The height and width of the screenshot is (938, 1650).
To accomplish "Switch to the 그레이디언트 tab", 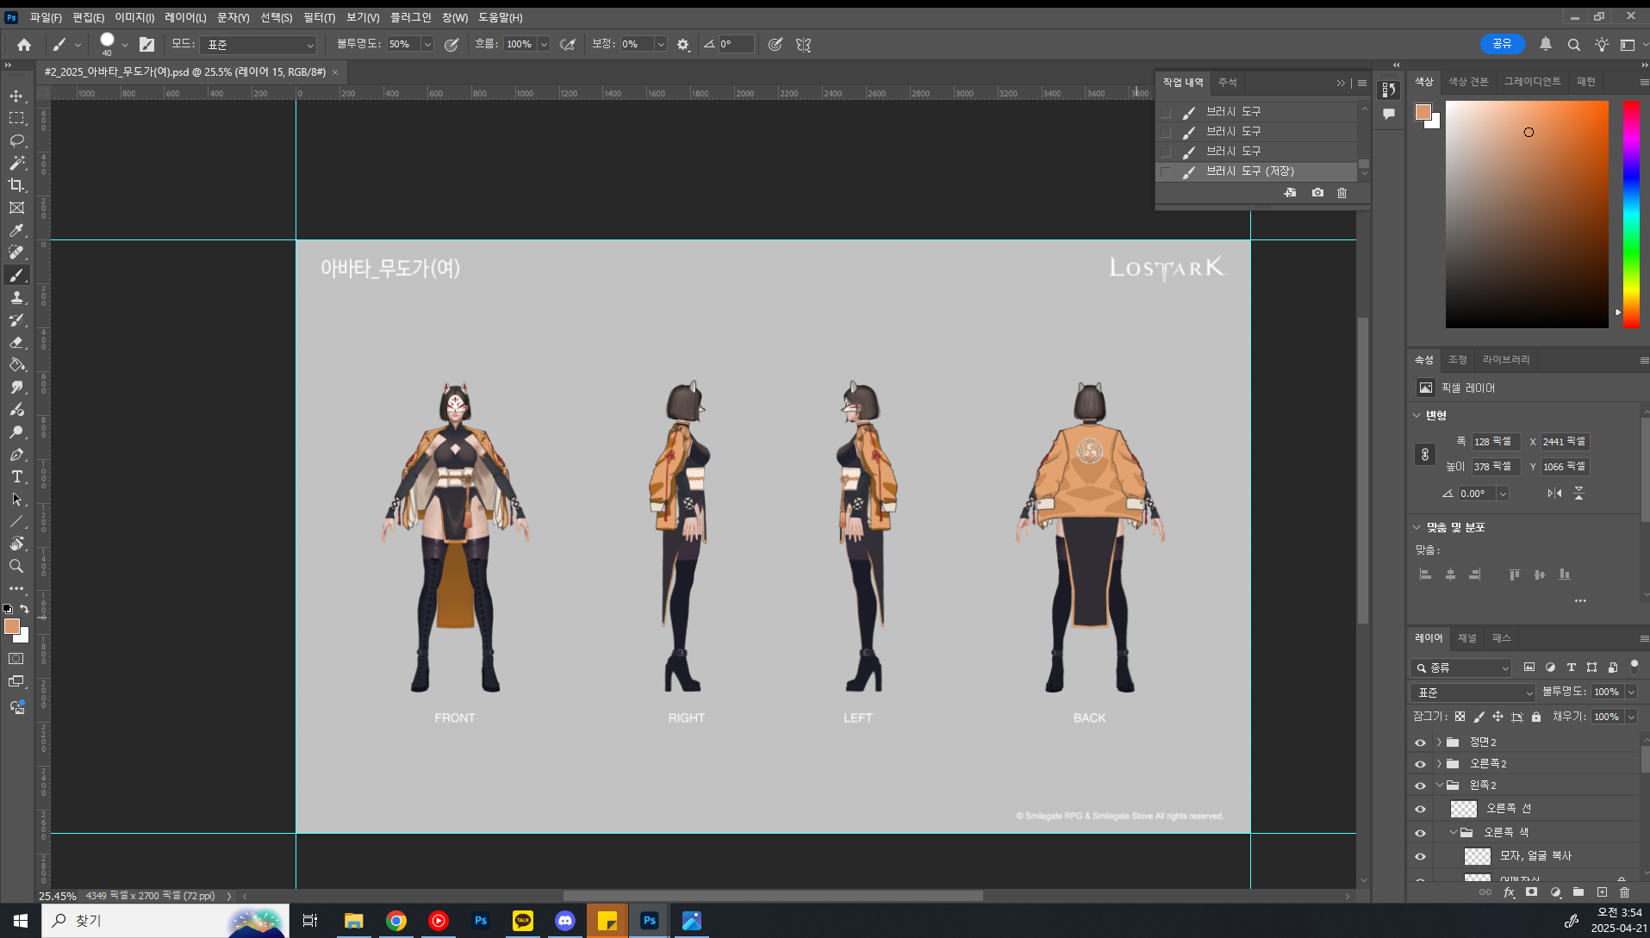I will click(x=1532, y=81).
